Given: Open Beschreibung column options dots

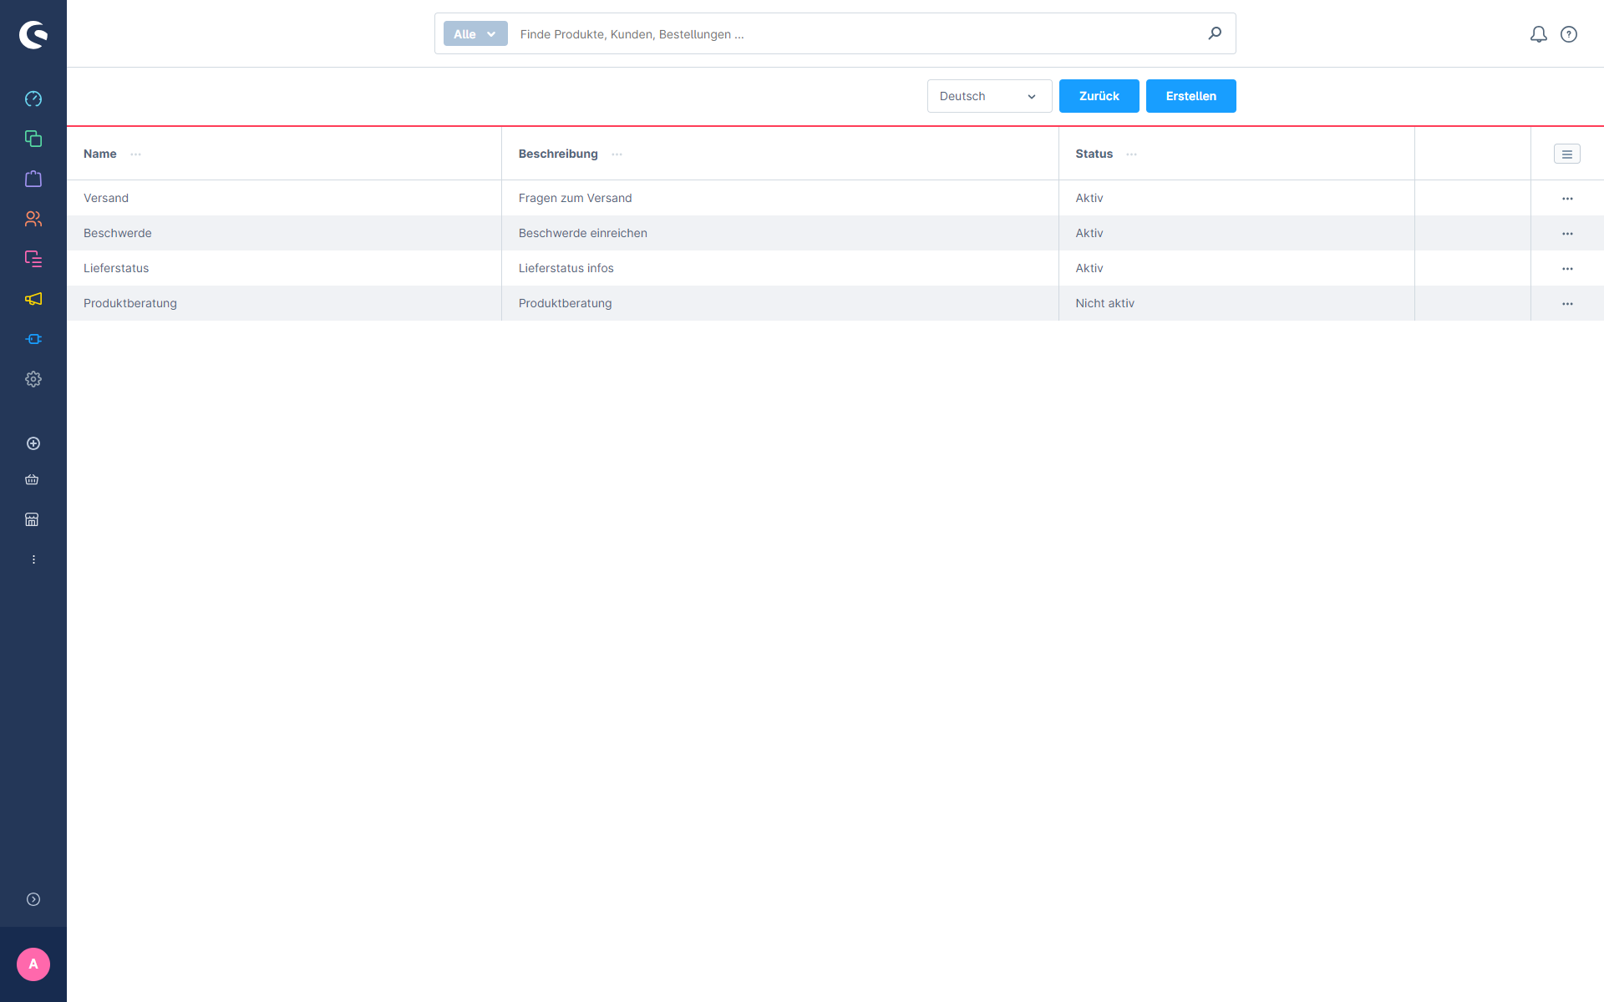Looking at the screenshot, I should click(x=617, y=154).
